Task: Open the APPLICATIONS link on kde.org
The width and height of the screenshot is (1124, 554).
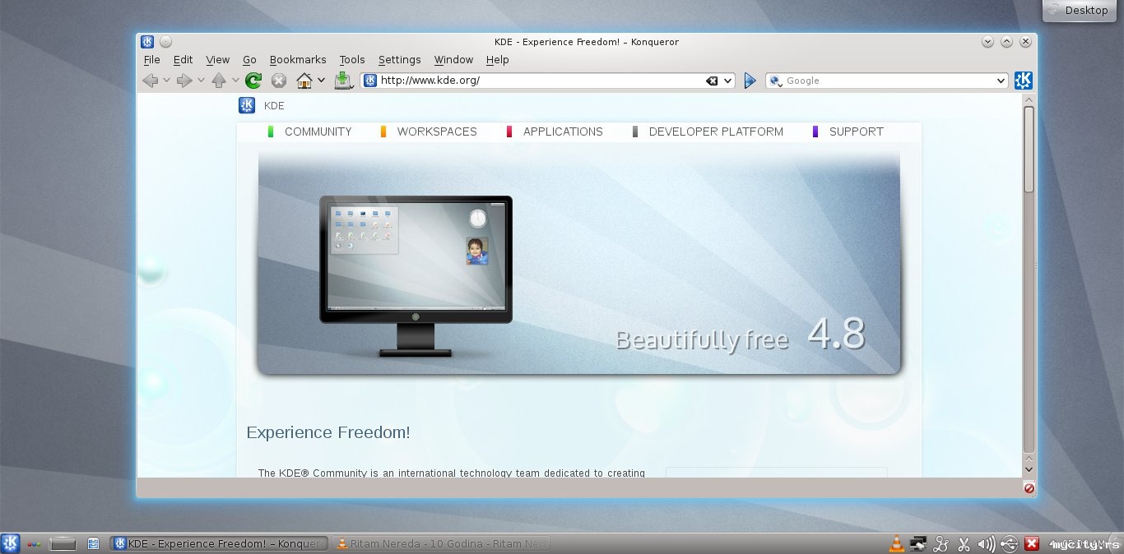Action: [x=563, y=132]
